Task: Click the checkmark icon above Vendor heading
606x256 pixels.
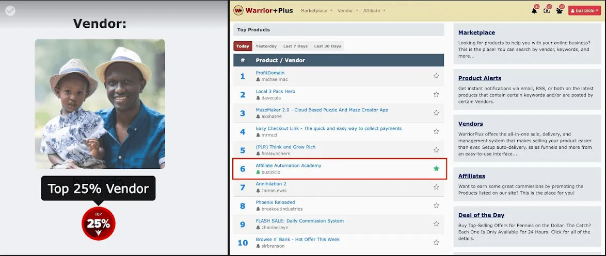Action: click(10, 11)
